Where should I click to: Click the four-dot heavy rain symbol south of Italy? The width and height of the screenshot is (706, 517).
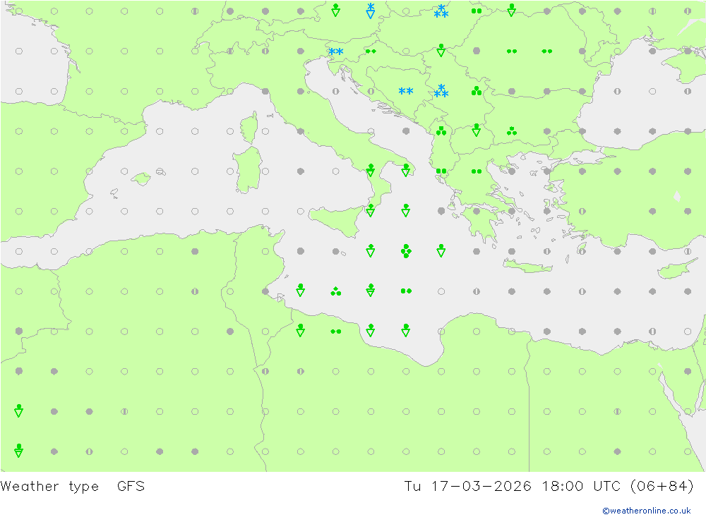pos(406,251)
